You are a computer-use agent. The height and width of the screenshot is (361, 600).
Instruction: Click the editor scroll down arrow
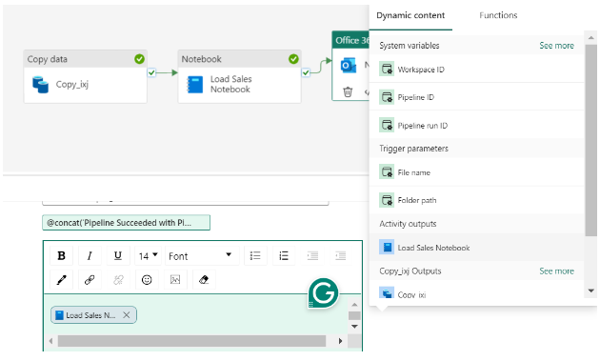click(x=354, y=327)
